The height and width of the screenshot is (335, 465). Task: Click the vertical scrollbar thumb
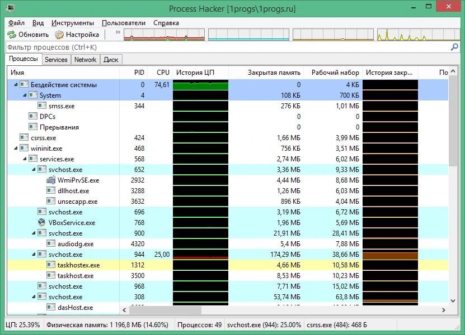point(453,121)
